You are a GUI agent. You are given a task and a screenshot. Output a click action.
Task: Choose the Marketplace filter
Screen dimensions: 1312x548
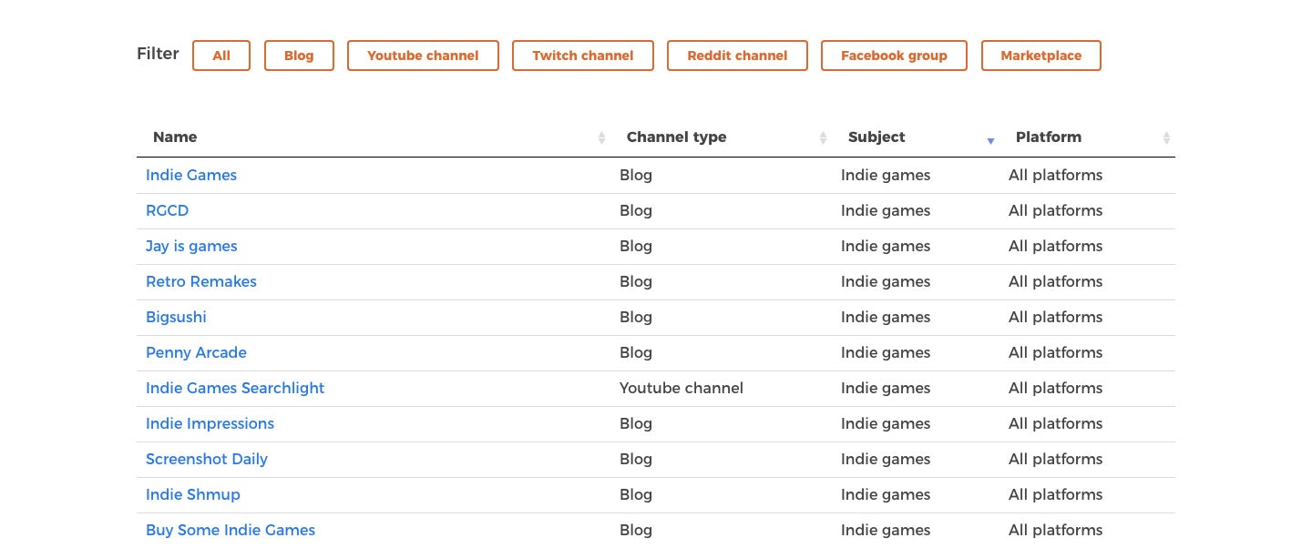tap(1040, 56)
